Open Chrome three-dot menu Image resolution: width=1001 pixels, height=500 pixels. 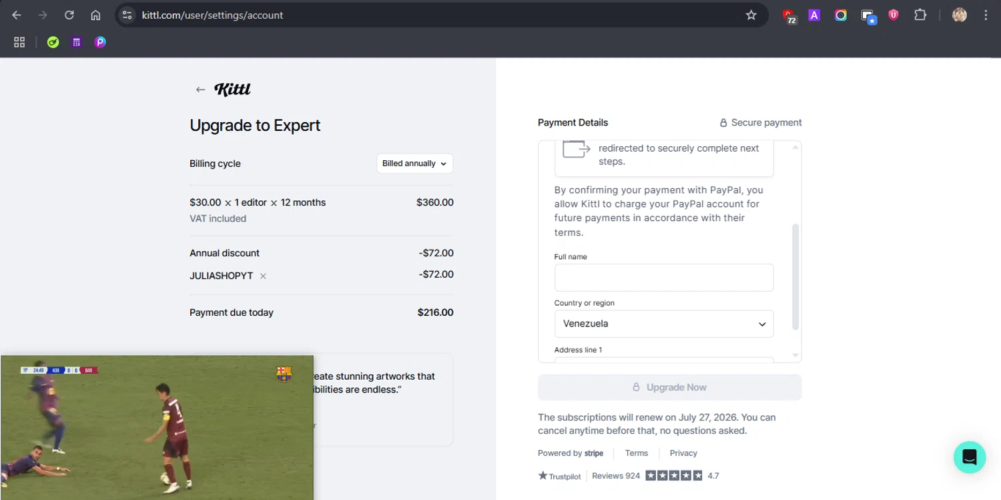click(986, 15)
